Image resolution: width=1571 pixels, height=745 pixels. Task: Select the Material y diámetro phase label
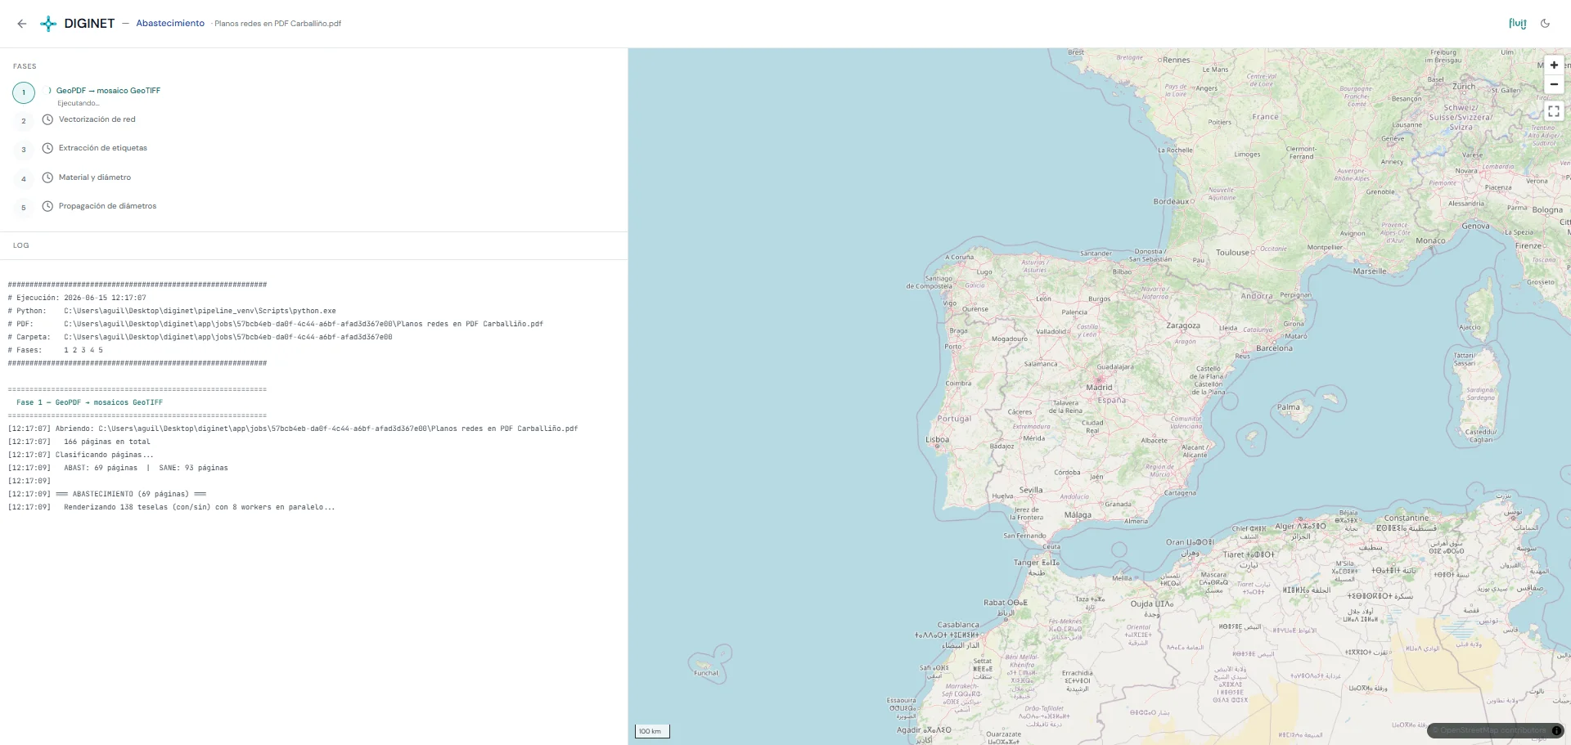tap(95, 177)
